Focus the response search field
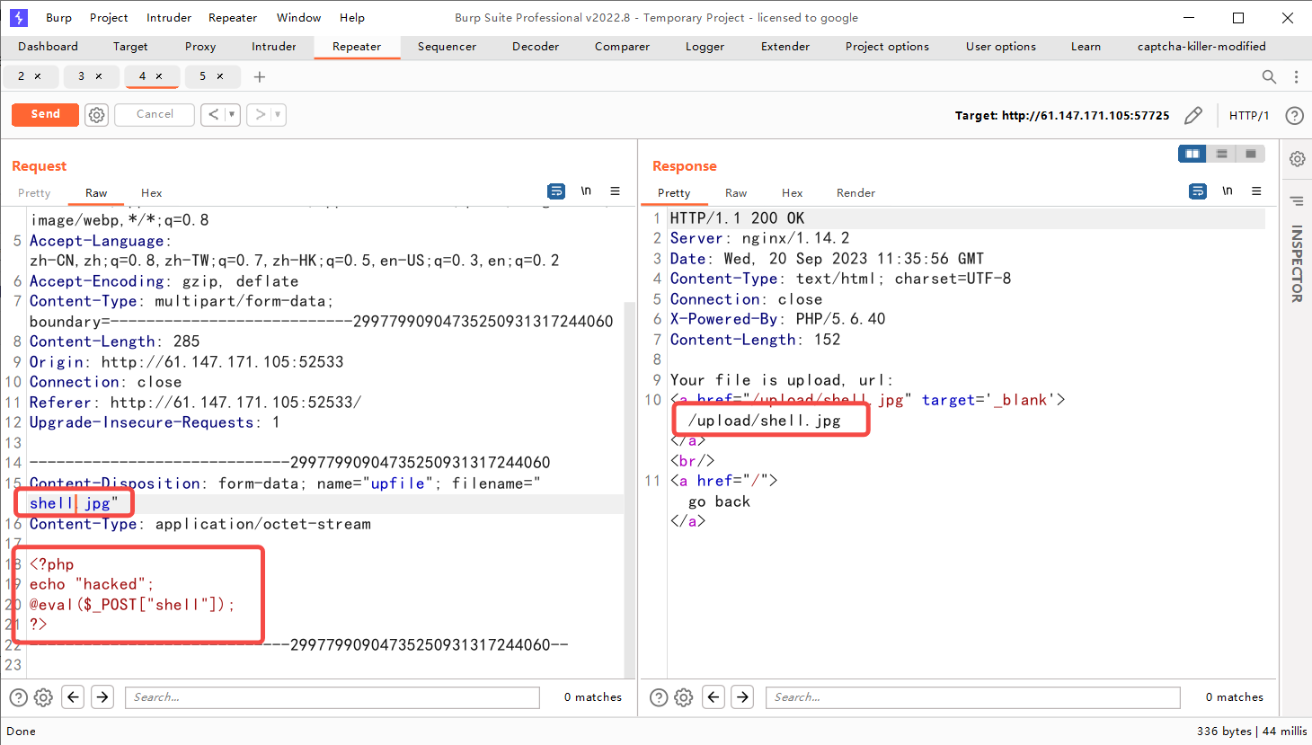This screenshot has height=745, width=1312. coord(973,697)
